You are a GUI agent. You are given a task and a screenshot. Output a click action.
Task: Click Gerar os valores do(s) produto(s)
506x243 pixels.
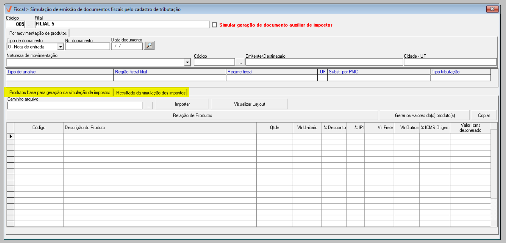click(x=424, y=115)
